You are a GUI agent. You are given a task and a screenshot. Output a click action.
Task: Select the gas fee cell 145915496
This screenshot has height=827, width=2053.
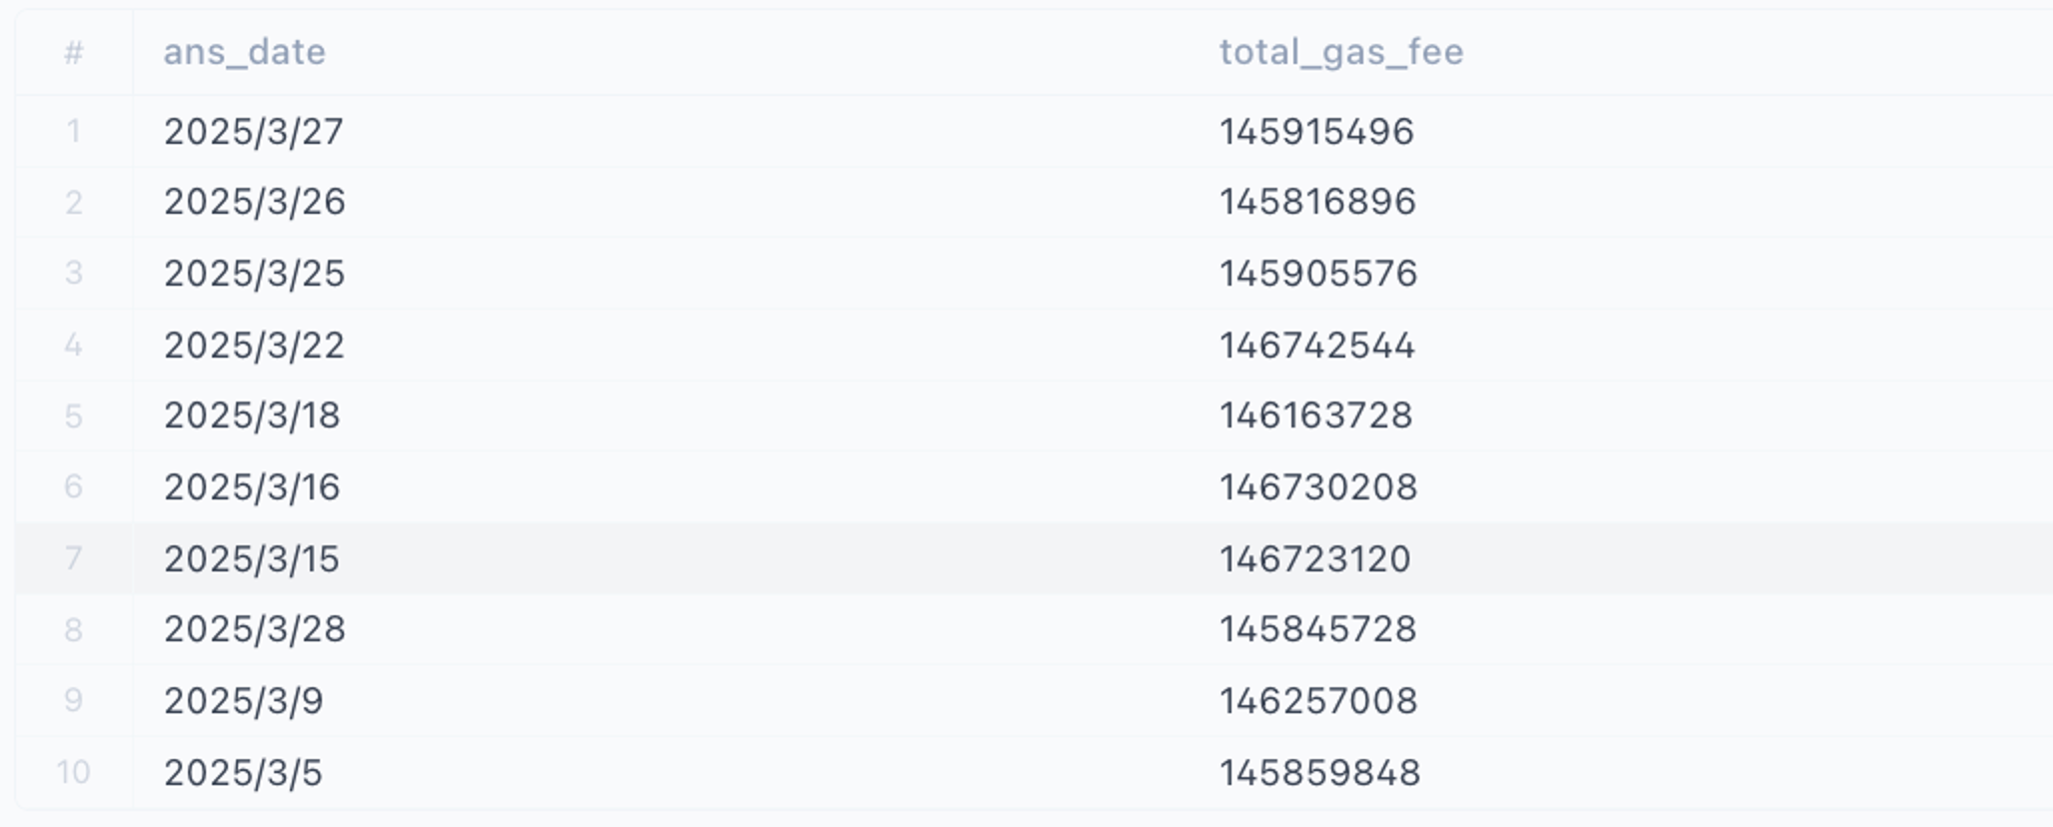[1316, 132]
